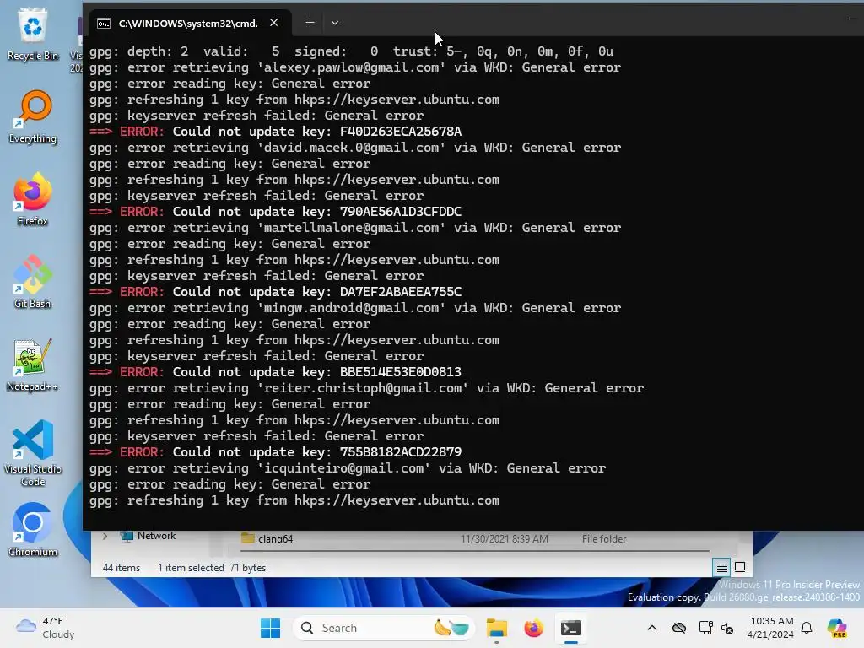Image resolution: width=864 pixels, height=648 pixels.
Task: Click the gpg depth and trust summary line
Action: point(352,51)
